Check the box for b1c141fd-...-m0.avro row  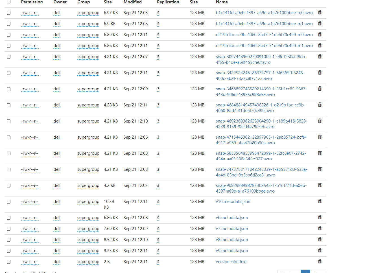click(x=9, y=13)
